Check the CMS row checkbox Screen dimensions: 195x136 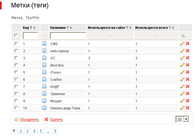pyautogui.click(x=16, y=44)
